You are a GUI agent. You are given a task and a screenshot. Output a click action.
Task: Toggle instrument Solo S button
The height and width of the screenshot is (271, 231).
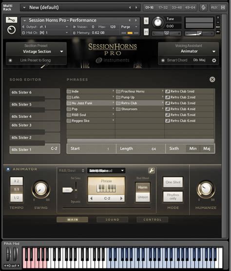[x=146, y=21]
